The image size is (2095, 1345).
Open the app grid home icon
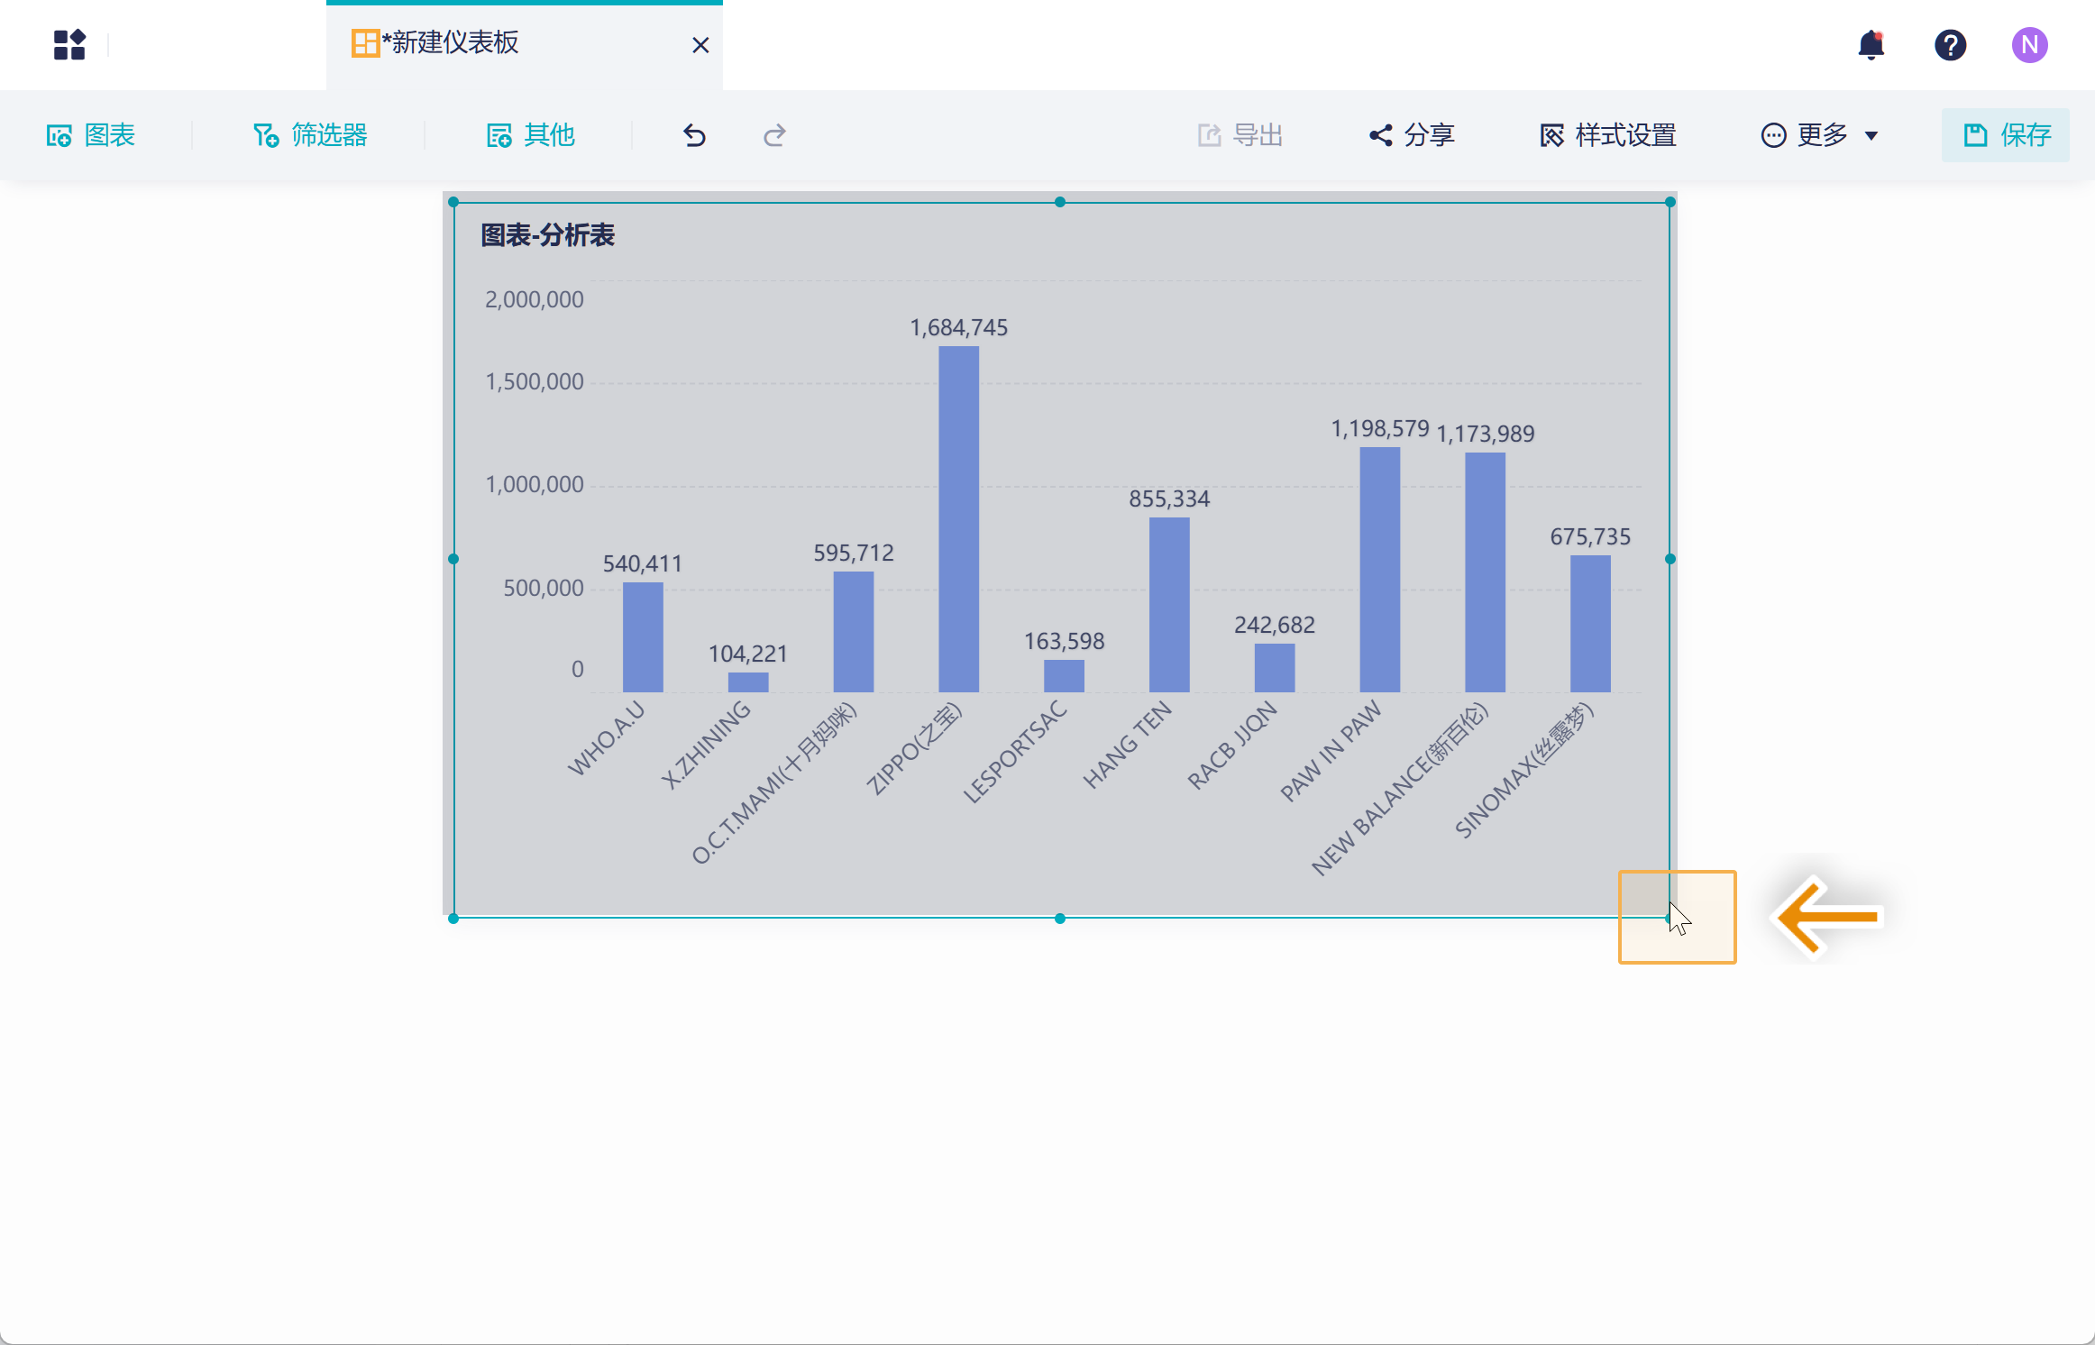69,44
